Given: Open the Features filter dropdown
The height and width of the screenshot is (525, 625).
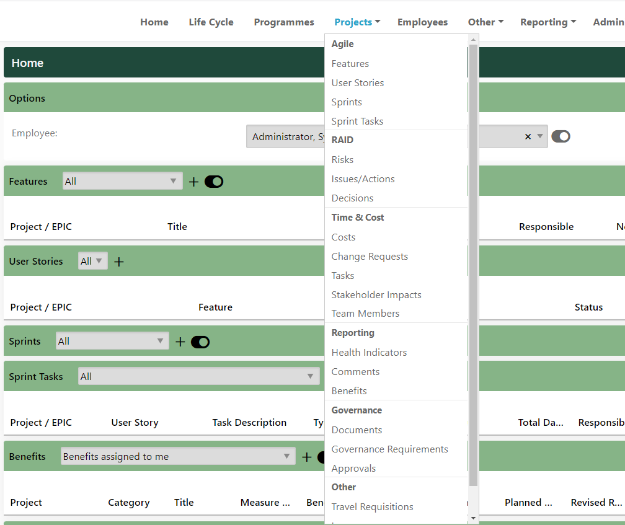Looking at the screenshot, I should [122, 182].
